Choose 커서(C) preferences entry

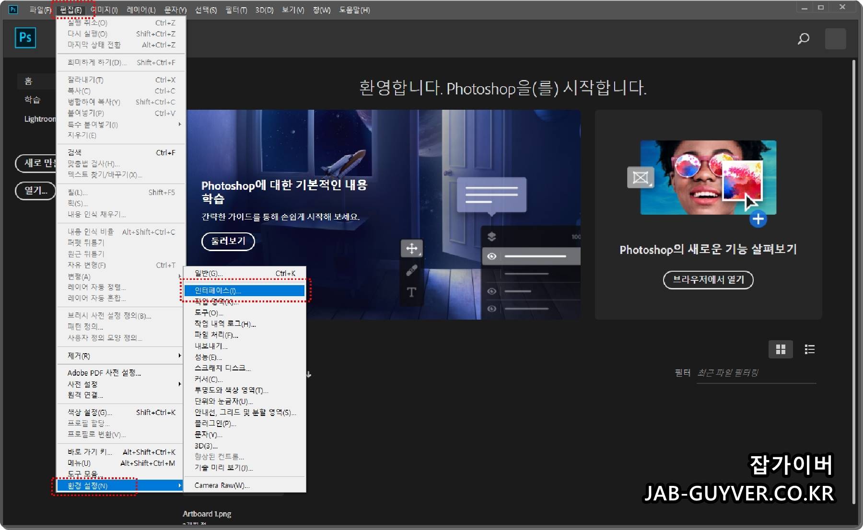pos(245,379)
